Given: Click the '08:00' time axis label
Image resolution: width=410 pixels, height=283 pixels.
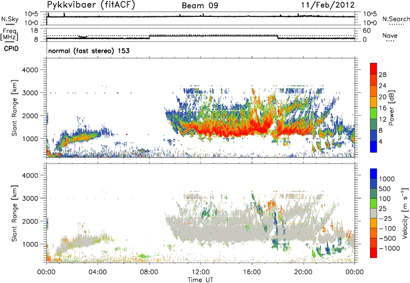Looking at the screenshot, I should (149, 272).
